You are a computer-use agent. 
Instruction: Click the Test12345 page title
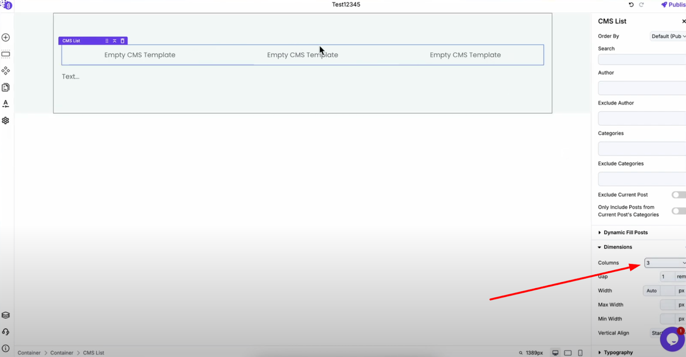click(x=346, y=4)
